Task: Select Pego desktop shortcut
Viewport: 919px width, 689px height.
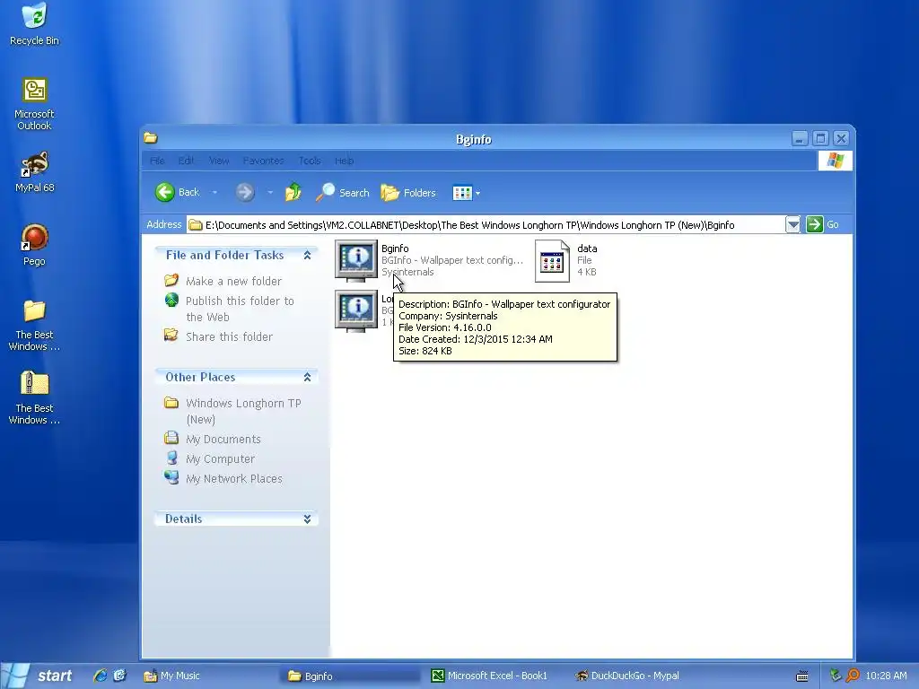Action: click(34, 245)
